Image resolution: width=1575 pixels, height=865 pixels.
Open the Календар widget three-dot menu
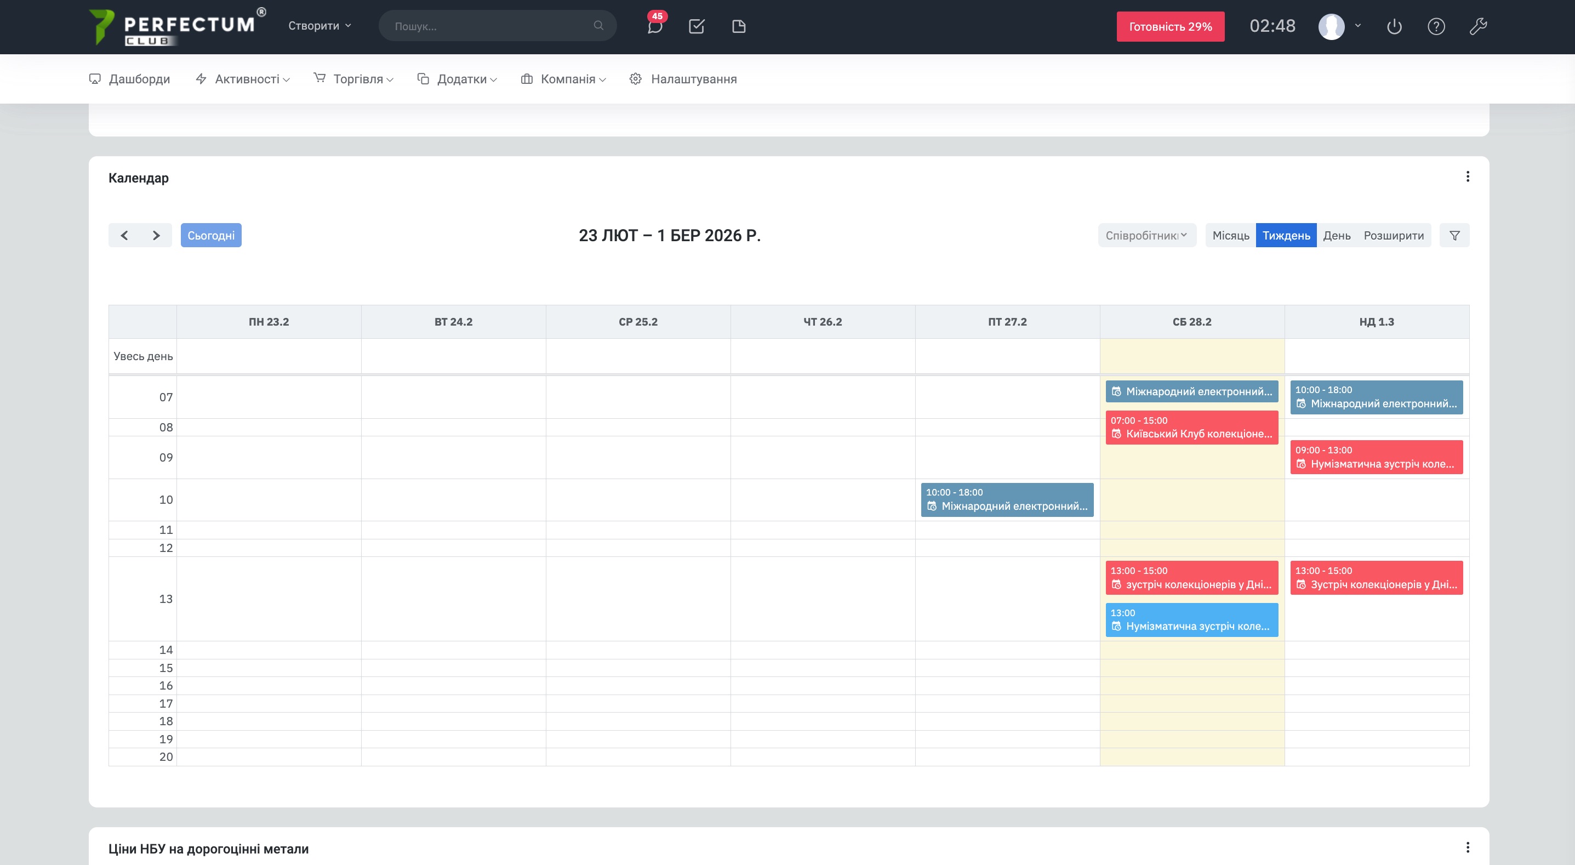tap(1468, 177)
